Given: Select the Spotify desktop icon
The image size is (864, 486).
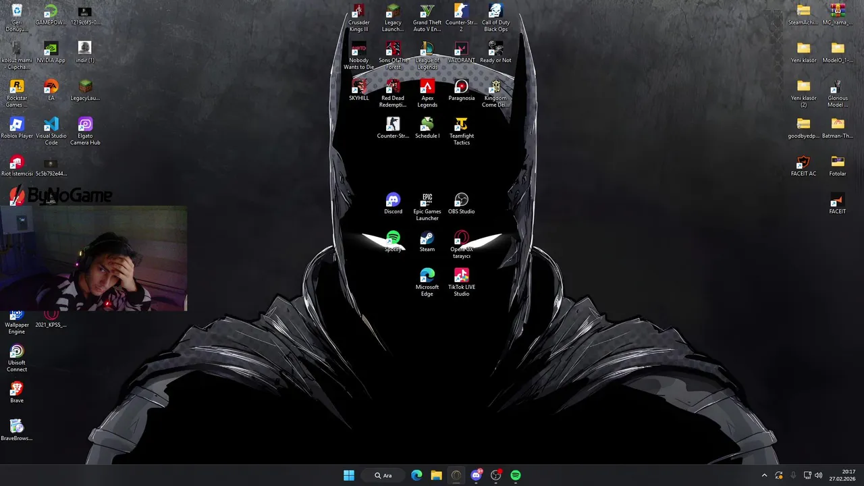Looking at the screenshot, I should tap(393, 241).
